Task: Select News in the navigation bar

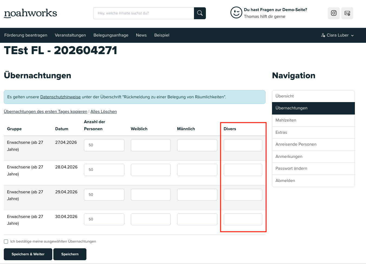Action: (x=141, y=35)
